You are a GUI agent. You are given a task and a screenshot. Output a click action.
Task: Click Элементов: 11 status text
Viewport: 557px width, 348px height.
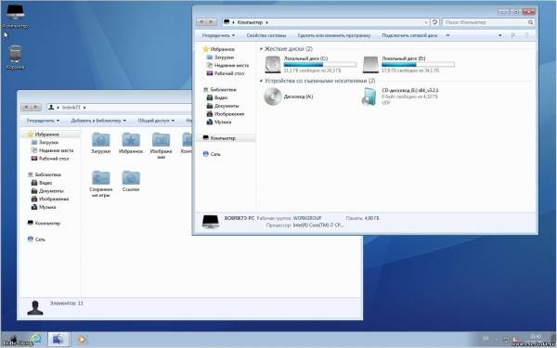67,303
